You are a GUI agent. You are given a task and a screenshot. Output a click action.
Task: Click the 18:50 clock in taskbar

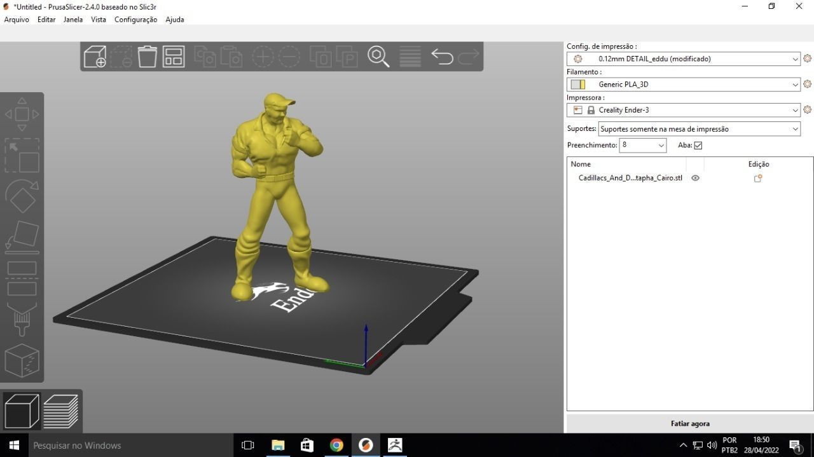[x=761, y=440]
